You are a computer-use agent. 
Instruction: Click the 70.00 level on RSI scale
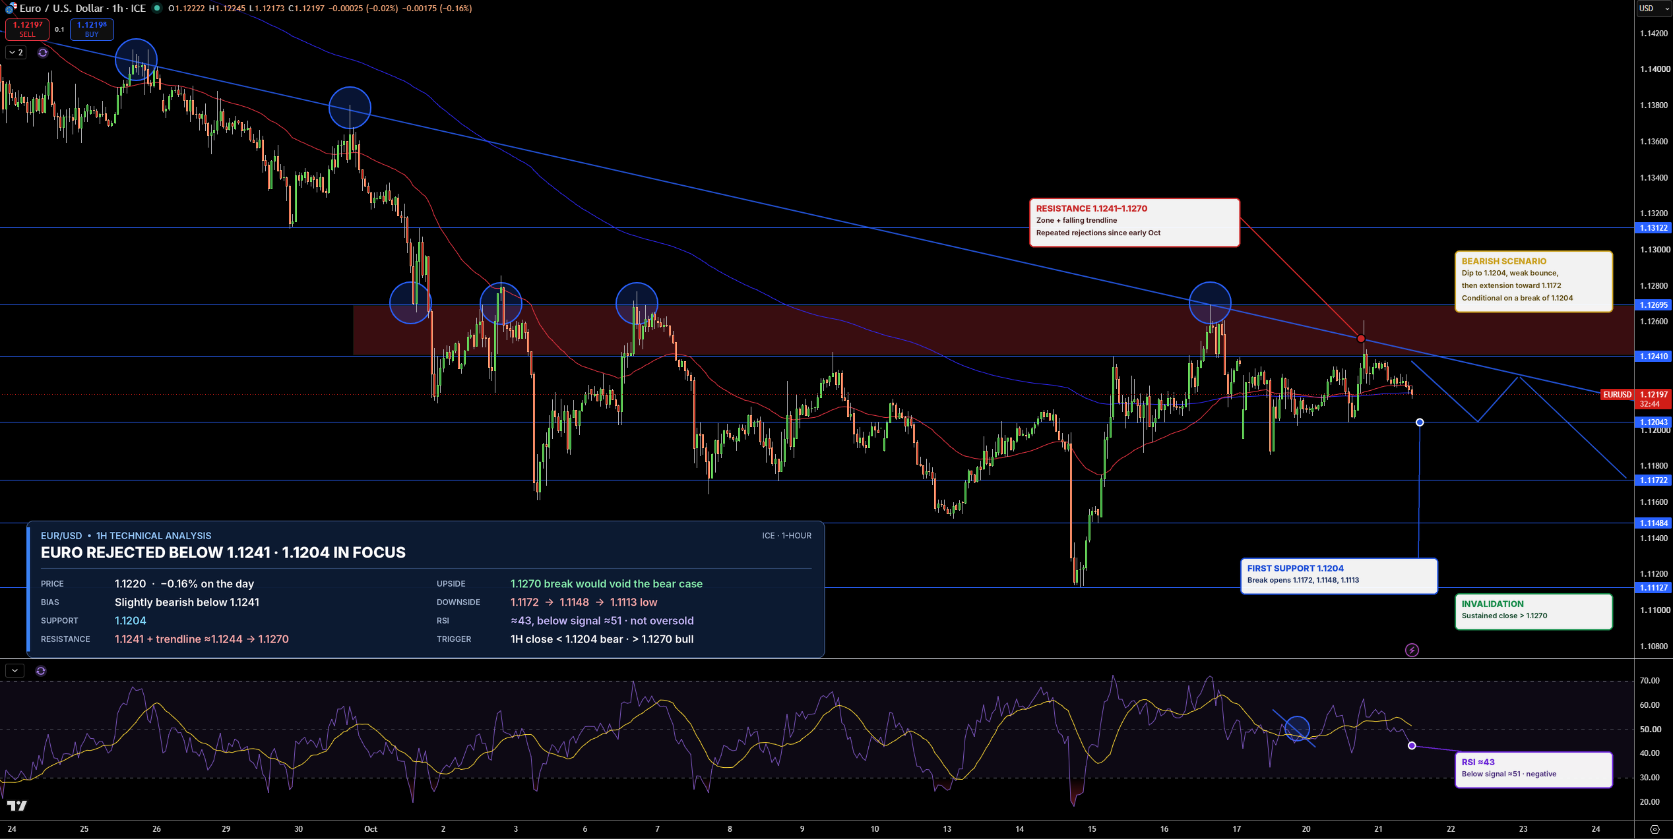click(x=1649, y=681)
